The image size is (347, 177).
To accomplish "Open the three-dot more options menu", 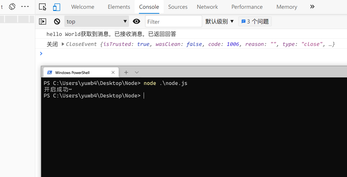I will [x=25, y=7].
